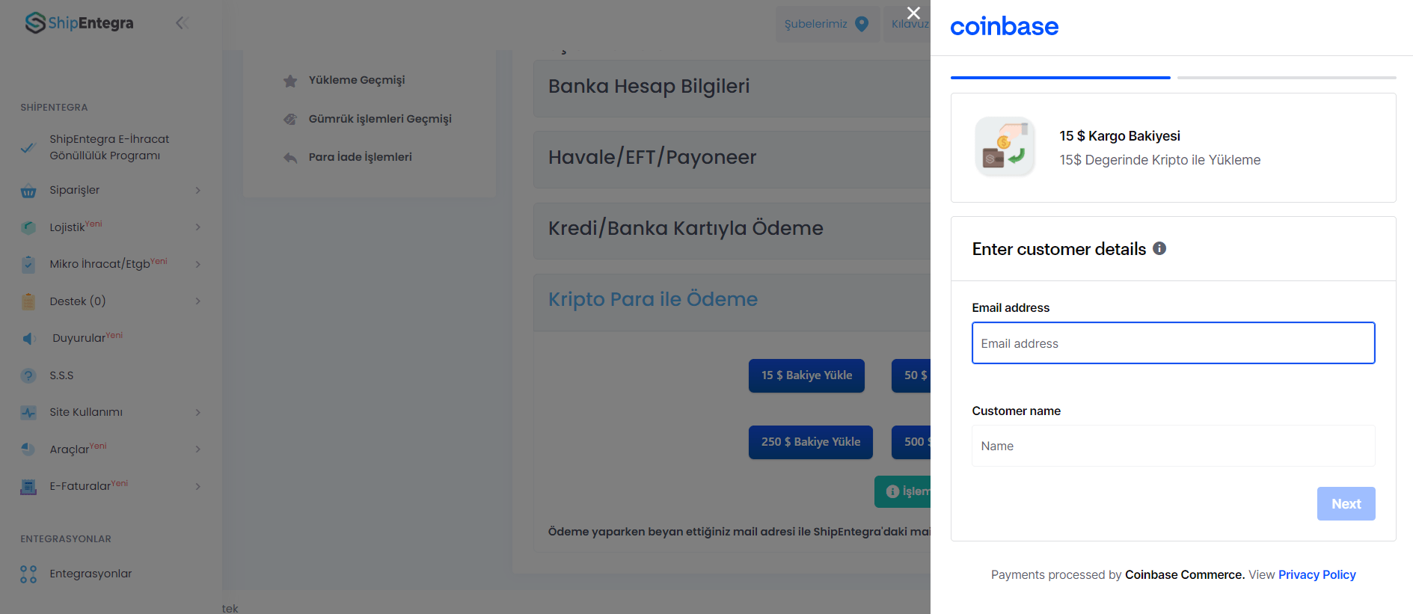The height and width of the screenshot is (614, 1413).
Task: Open the Privacy Policy link
Action: pos(1317,574)
